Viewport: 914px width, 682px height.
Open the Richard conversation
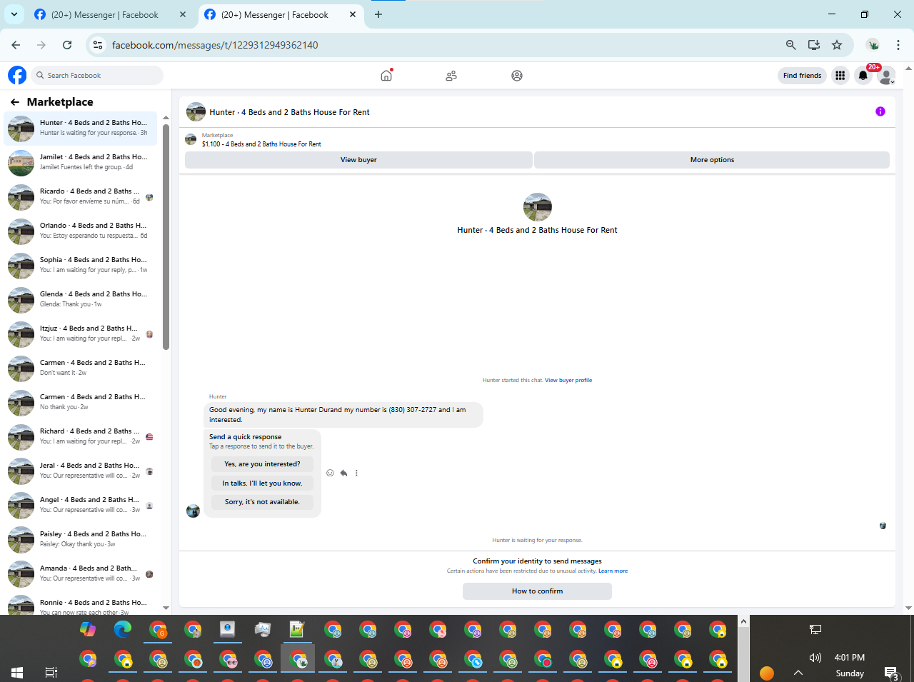coord(81,437)
